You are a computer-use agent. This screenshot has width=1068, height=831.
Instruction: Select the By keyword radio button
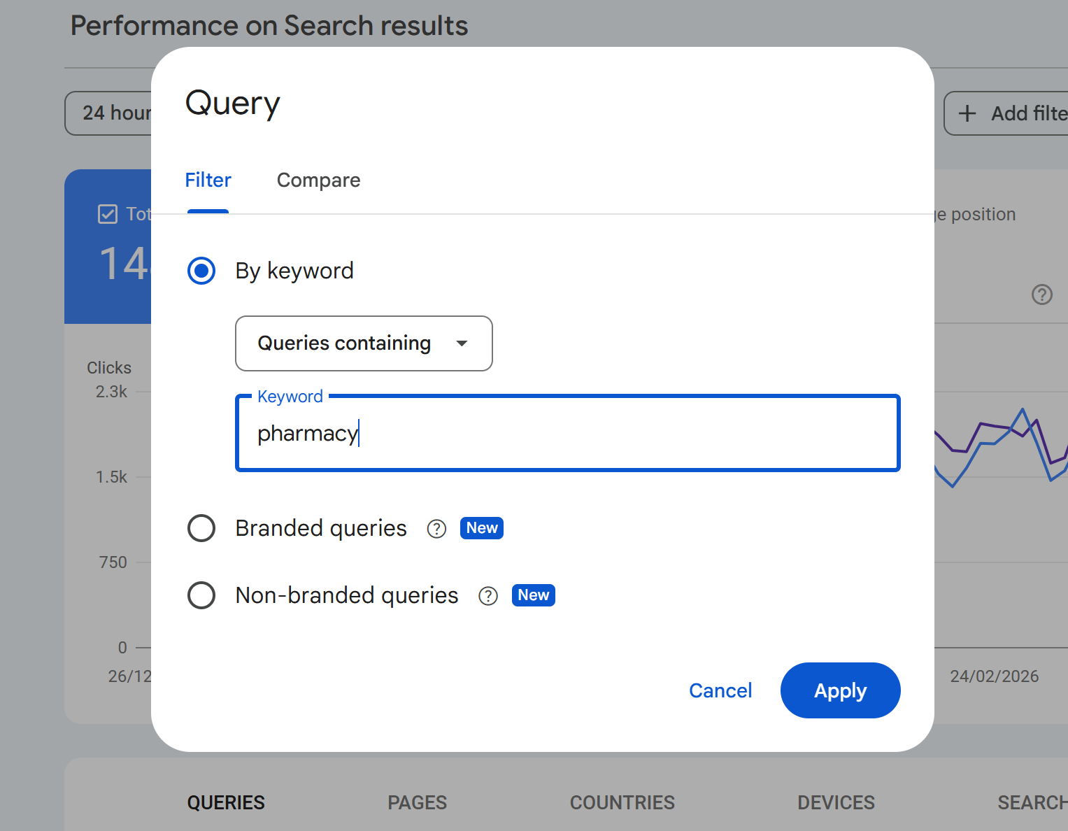click(x=201, y=271)
